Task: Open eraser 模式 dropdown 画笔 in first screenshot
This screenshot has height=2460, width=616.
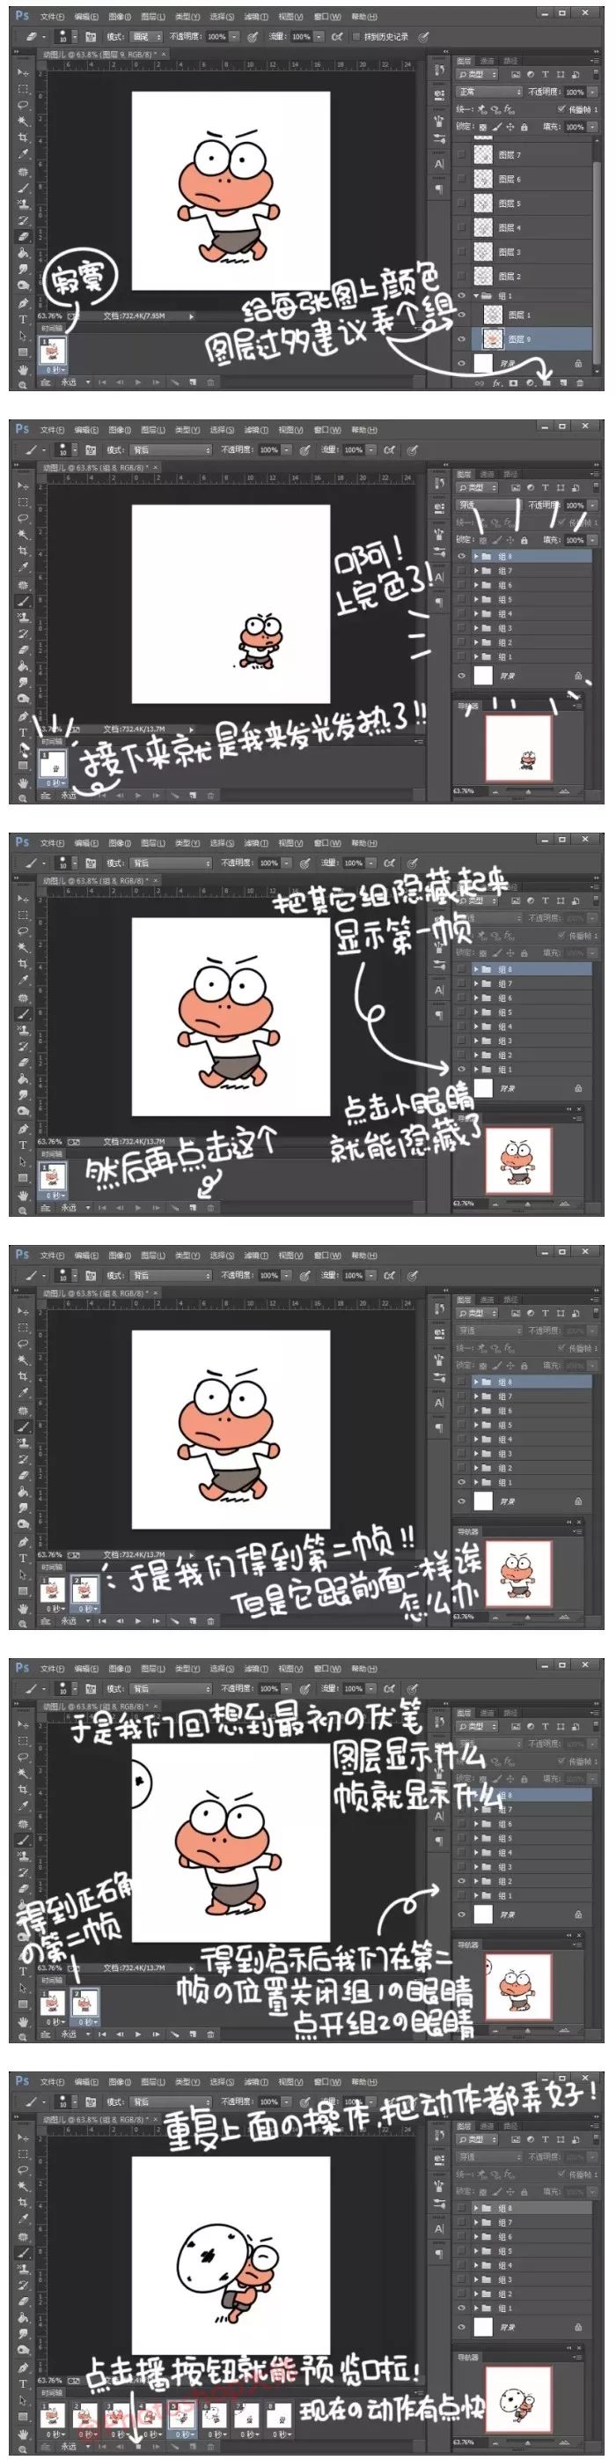Action: pyautogui.click(x=145, y=36)
